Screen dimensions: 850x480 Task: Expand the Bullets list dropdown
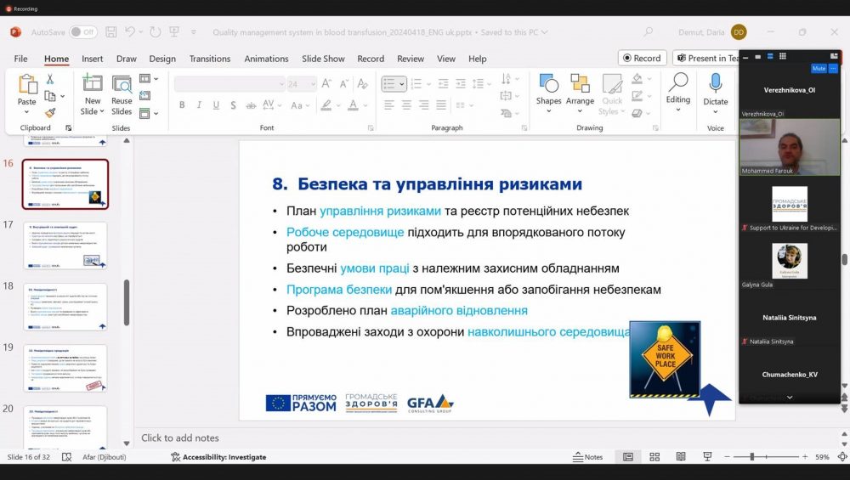click(x=402, y=84)
